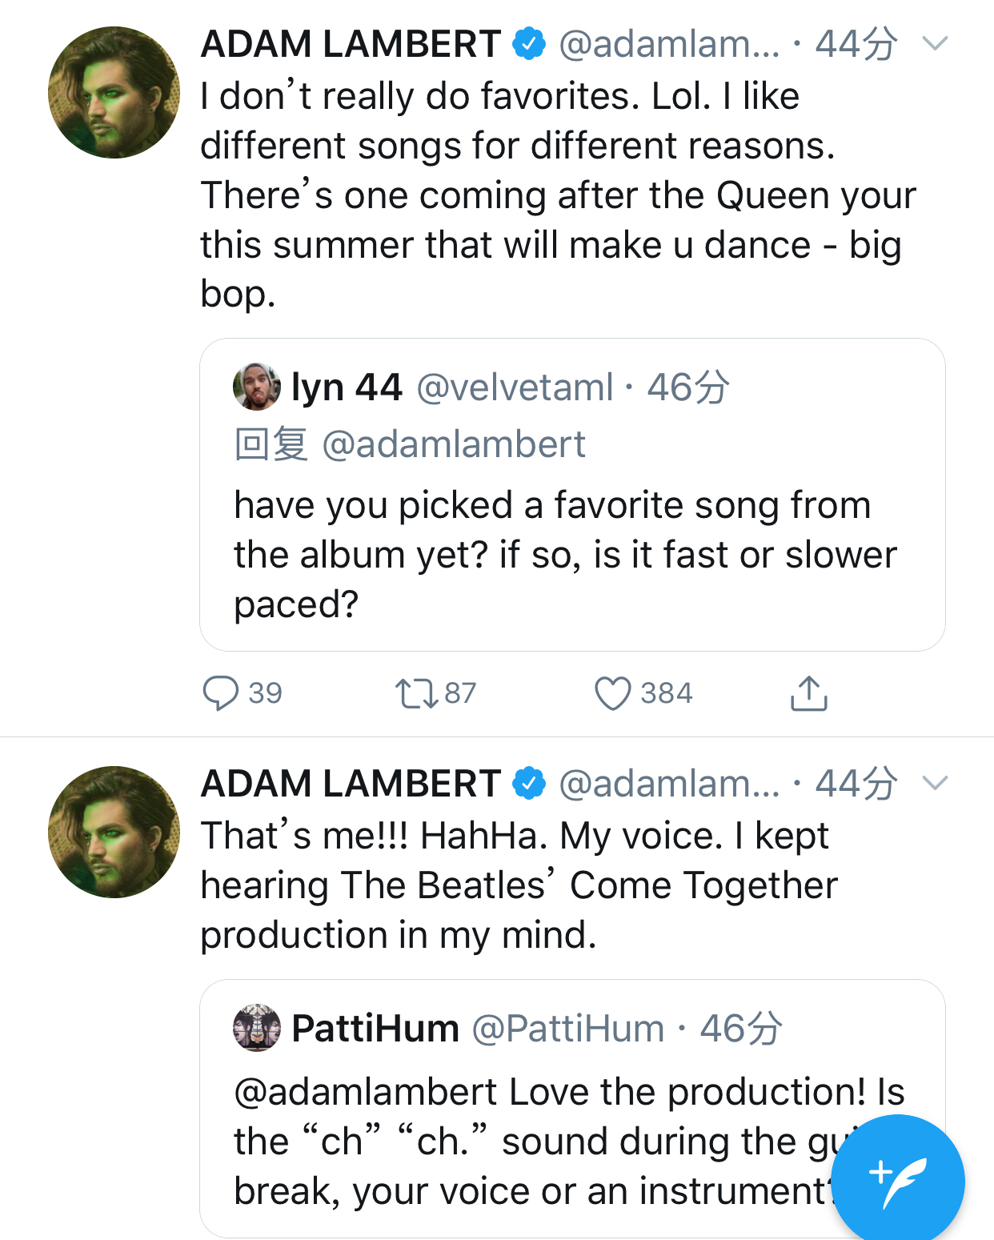The image size is (994, 1240).
Task: Tap the ADAM LAMBERT name on first tweet
Action: [x=351, y=44]
